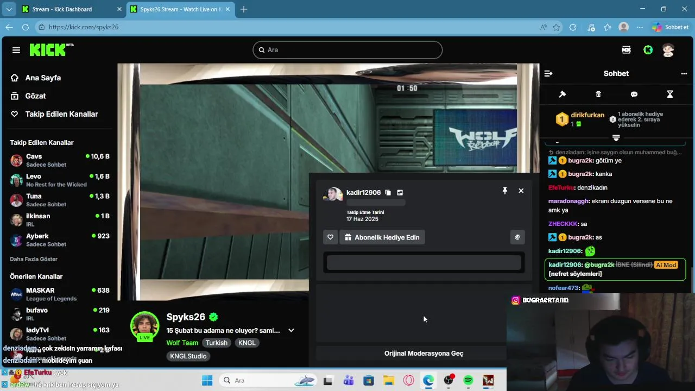
Task: Select the KNGL tag
Action: [x=247, y=343]
